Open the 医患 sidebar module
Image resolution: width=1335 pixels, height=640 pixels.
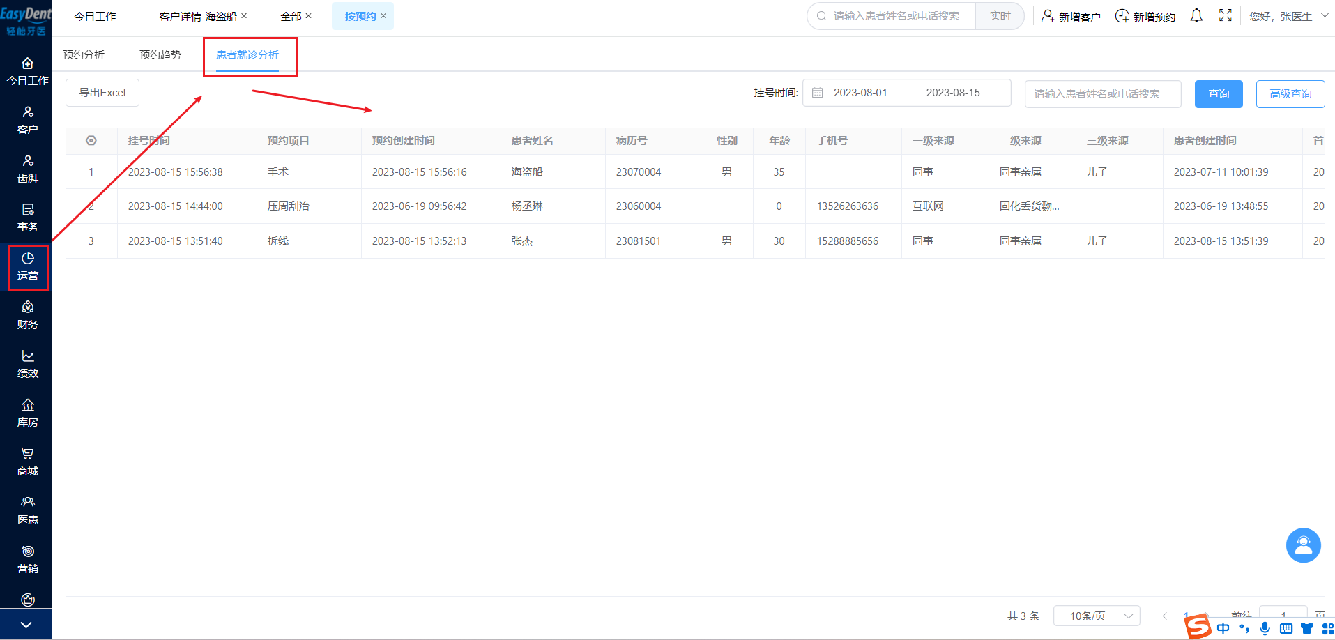click(x=27, y=512)
